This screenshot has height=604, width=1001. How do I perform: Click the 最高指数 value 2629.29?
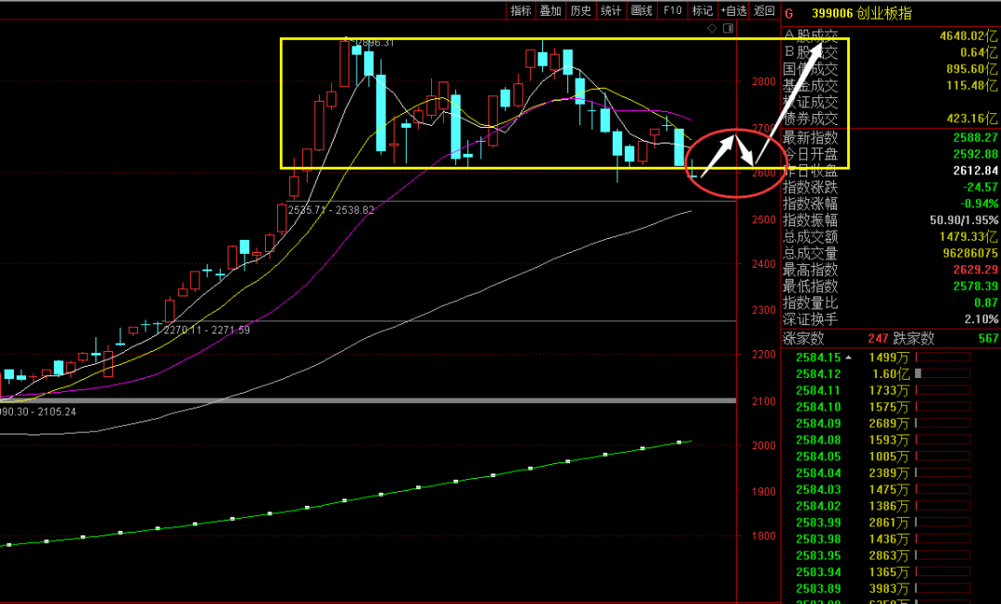(x=975, y=271)
